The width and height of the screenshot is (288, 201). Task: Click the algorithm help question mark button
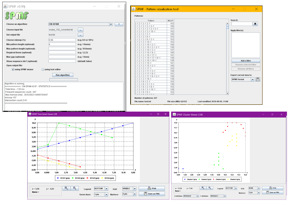tap(119, 24)
